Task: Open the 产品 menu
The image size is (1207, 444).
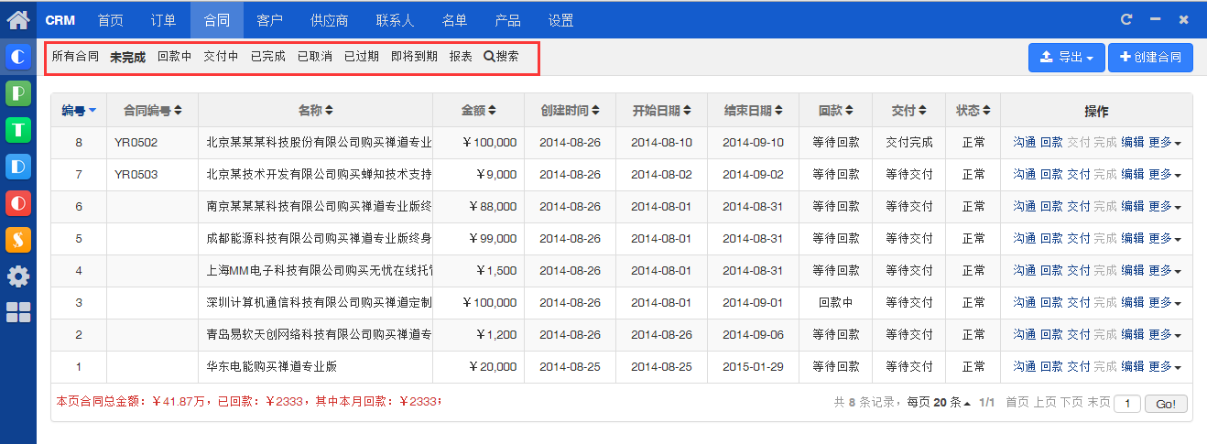Action: [508, 19]
